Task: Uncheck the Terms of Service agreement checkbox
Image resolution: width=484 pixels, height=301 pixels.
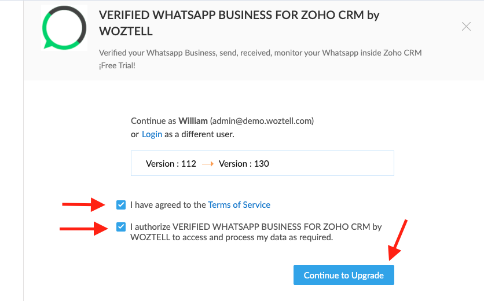Action: 121,205
